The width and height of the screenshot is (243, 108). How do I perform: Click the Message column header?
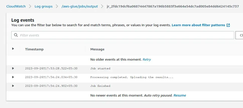coord(97,49)
